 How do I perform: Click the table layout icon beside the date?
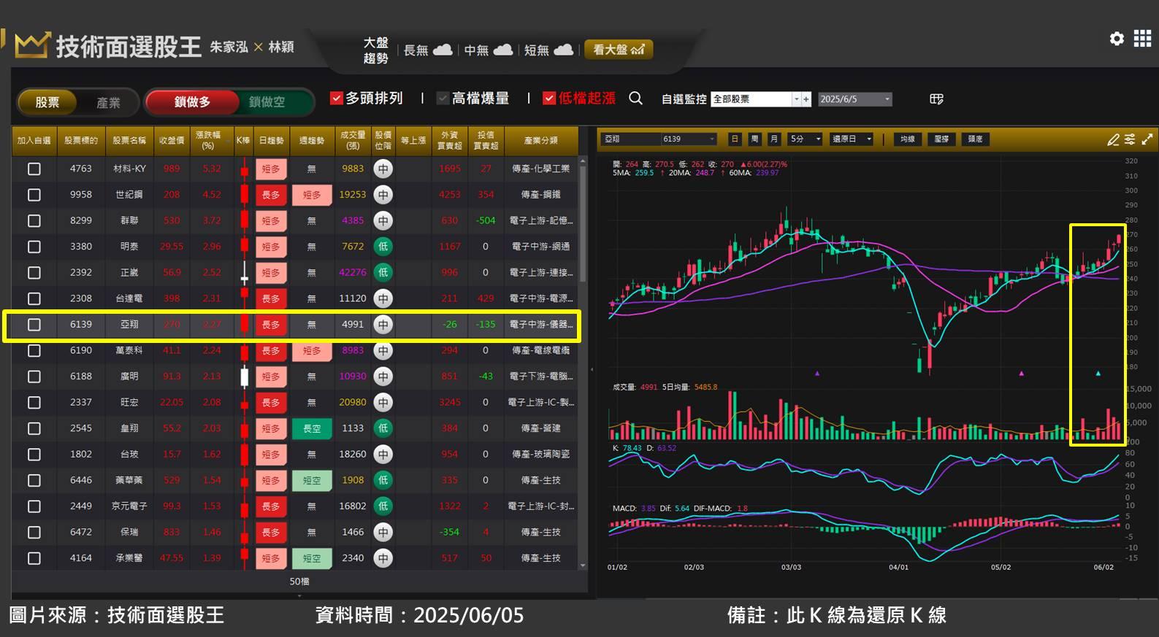pos(936,99)
